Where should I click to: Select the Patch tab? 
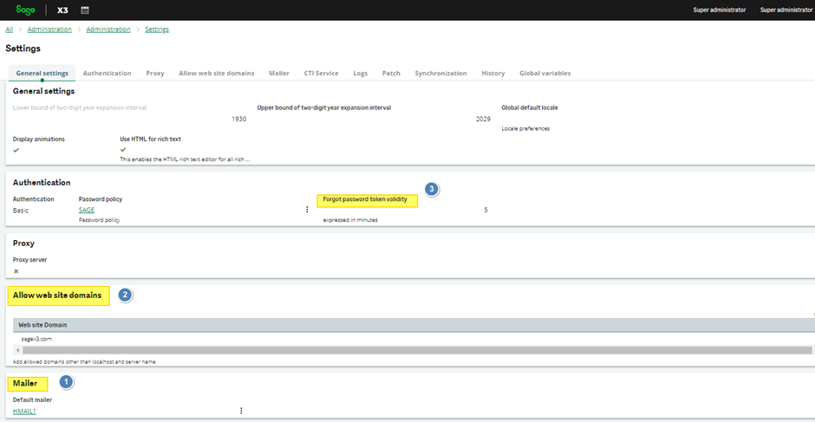click(391, 74)
